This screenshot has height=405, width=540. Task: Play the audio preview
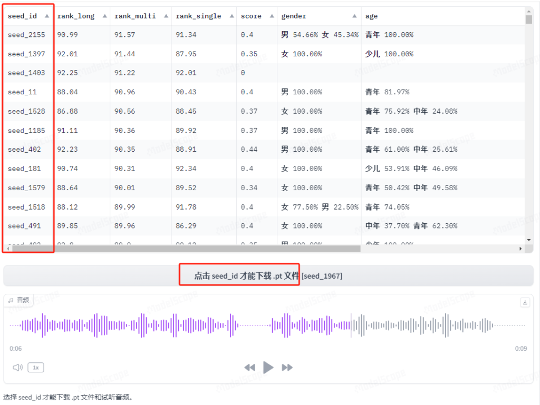[268, 368]
